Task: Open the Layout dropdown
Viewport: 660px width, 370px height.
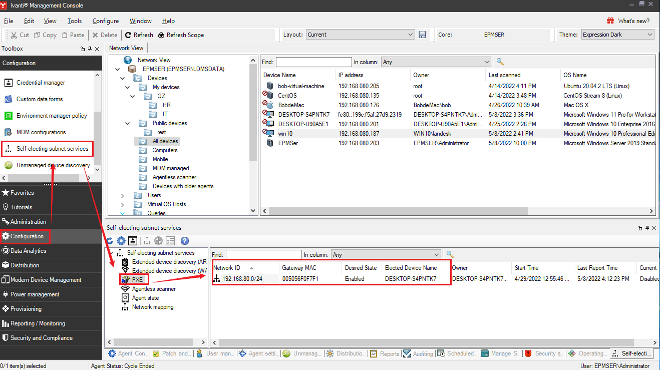Action: pyautogui.click(x=361, y=35)
